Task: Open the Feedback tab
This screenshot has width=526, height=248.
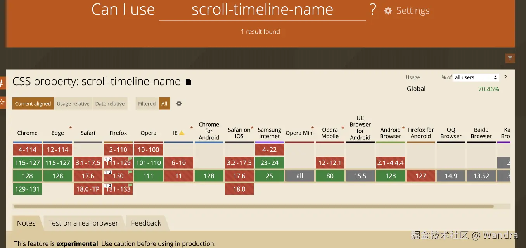Action: 146,223
